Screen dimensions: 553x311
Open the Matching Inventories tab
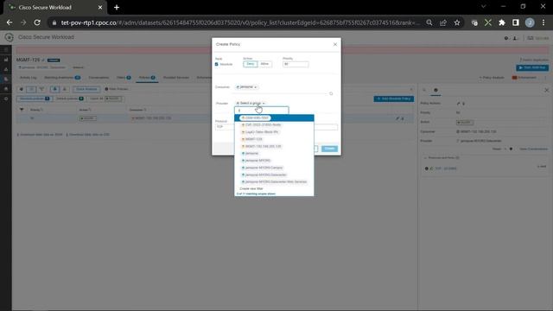62,78
